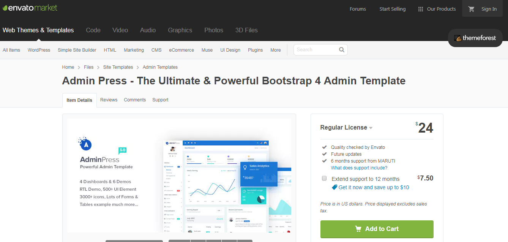Select the Simple Site Builder category
The width and height of the screenshot is (508, 242).
77,50
